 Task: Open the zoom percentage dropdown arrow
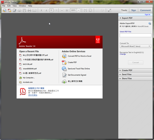tap(79, 10)
